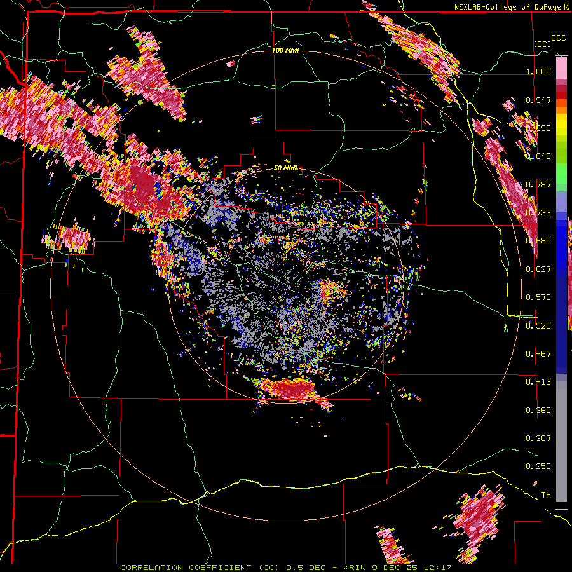
Task: Select the 0.467 legend value
Action: tap(538, 354)
